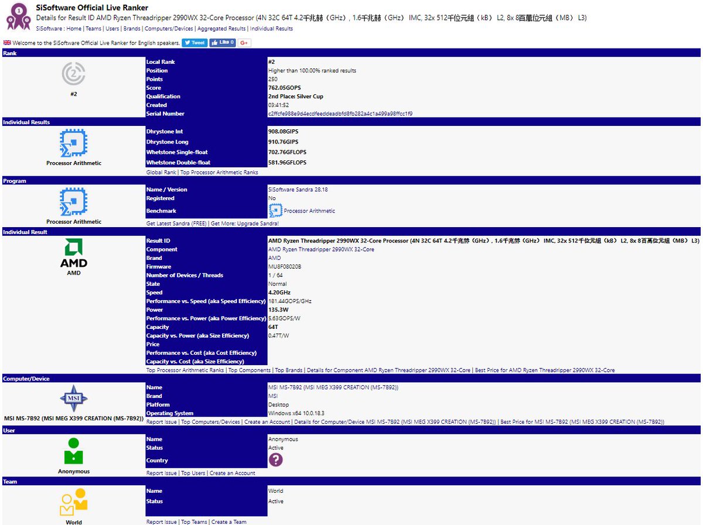The image size is (703, 525).
Task: Click the MU8F08020B firmware value
Action: [285, 266]
